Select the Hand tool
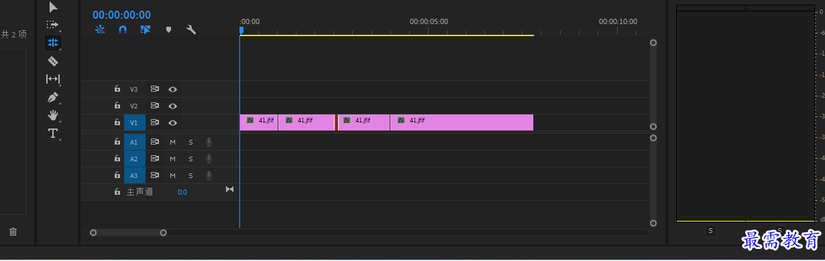The image size is (825, 261). tap(53, 115)
